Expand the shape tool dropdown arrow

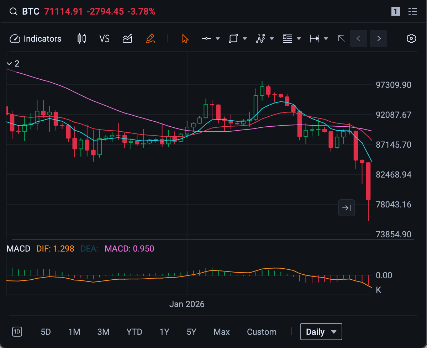[245, 39]
